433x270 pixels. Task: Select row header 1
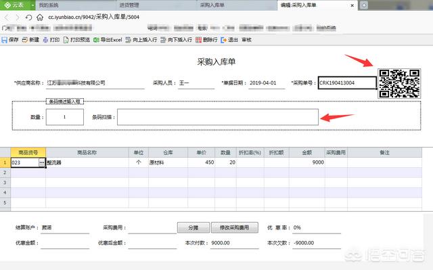click(x=5, y=162)
